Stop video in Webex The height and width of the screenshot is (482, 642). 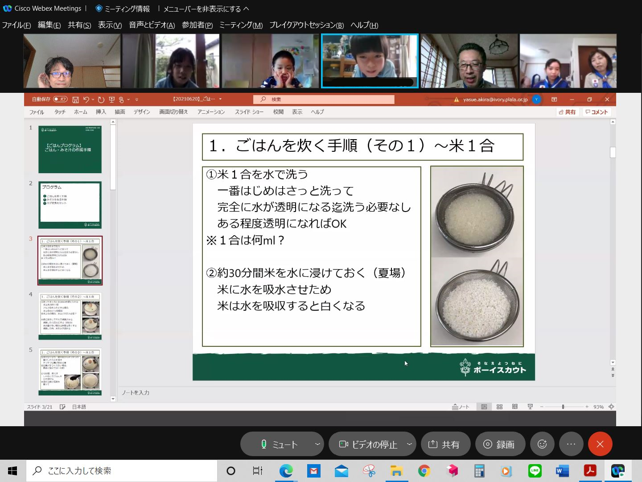[x=368, y=444]
